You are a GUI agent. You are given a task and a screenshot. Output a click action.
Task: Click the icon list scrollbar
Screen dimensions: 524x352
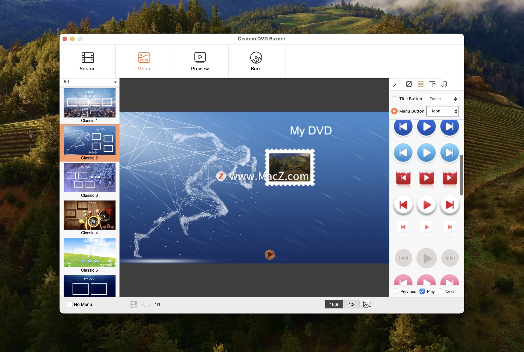click(x=462, y=175)
